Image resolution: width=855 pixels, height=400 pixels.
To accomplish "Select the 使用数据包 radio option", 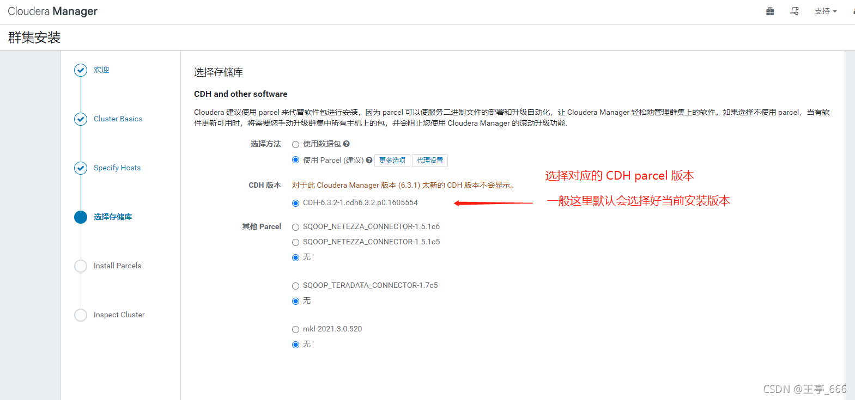I will pos(295,144).
